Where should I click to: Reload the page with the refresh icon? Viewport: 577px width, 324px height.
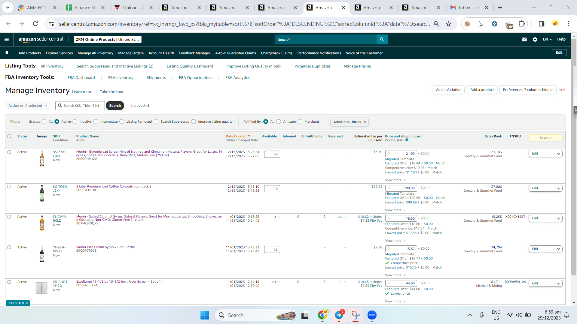click(35, 24)
